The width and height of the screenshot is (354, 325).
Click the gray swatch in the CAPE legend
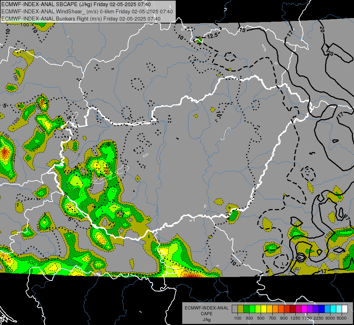[235, 309]
